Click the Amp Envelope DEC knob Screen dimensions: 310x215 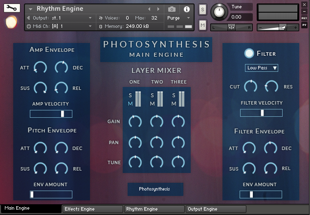61,67
